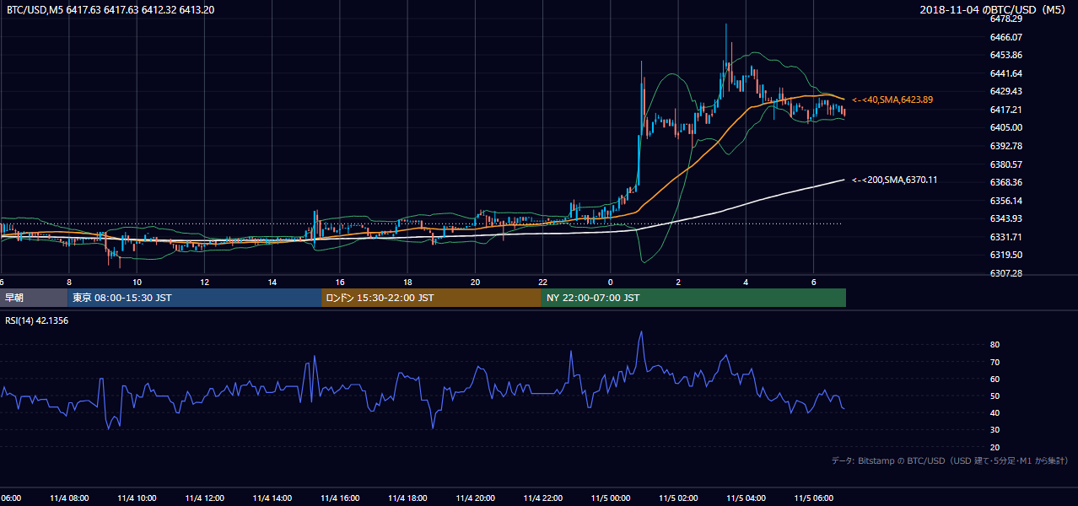The width and height of the screenshot is (1078, 506).
Task: Click price axis value 6356.14
Action: pyautogui.click(x=1005, y=201)
